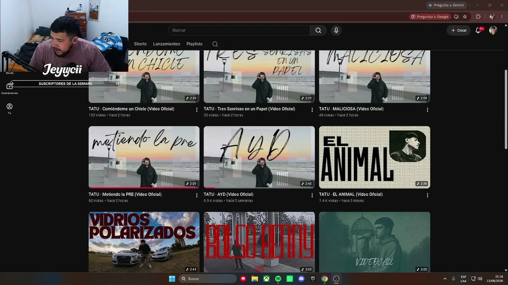Open network settings from the system tray
508x285 pixels.
click(x=473, y=279)
